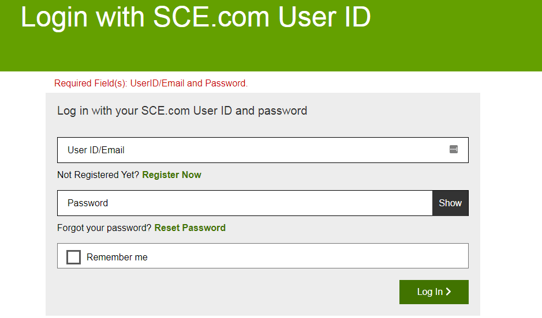This screenshot has width=542, height=318.
Task: Follow the Register Now link
Action: click(171, 175)
